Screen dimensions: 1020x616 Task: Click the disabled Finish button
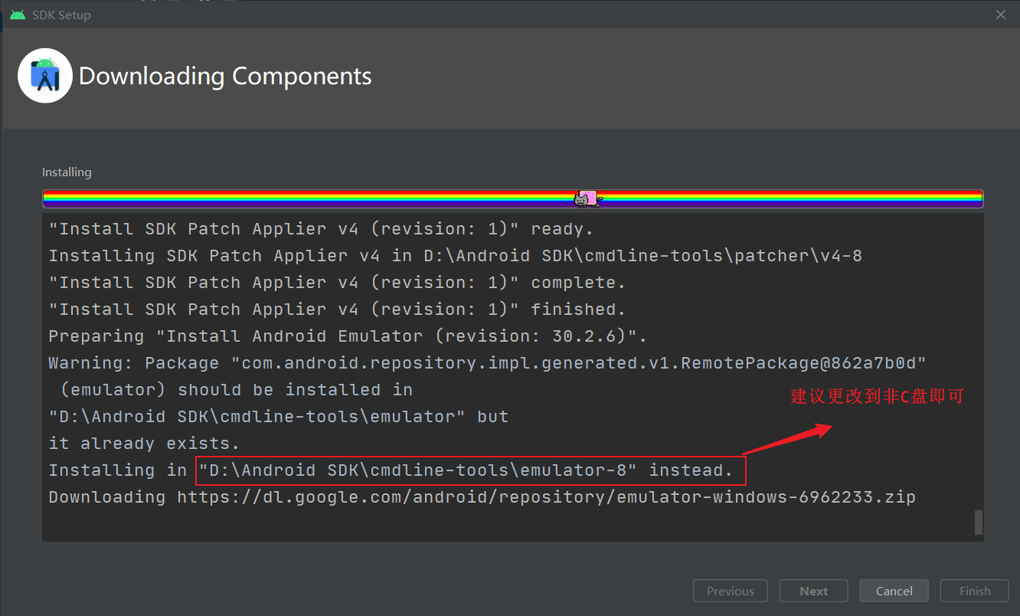[x=975, y=591]
